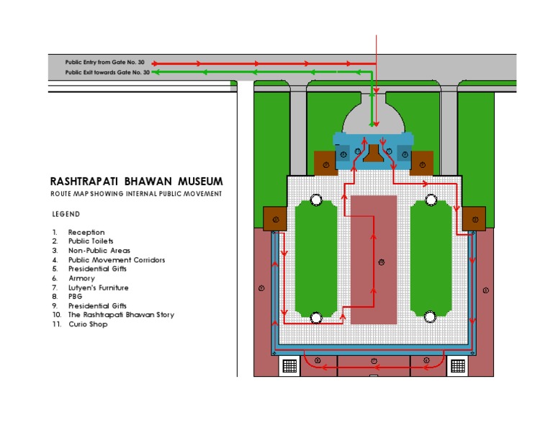Select the Reception legend entry

point(86,232)
